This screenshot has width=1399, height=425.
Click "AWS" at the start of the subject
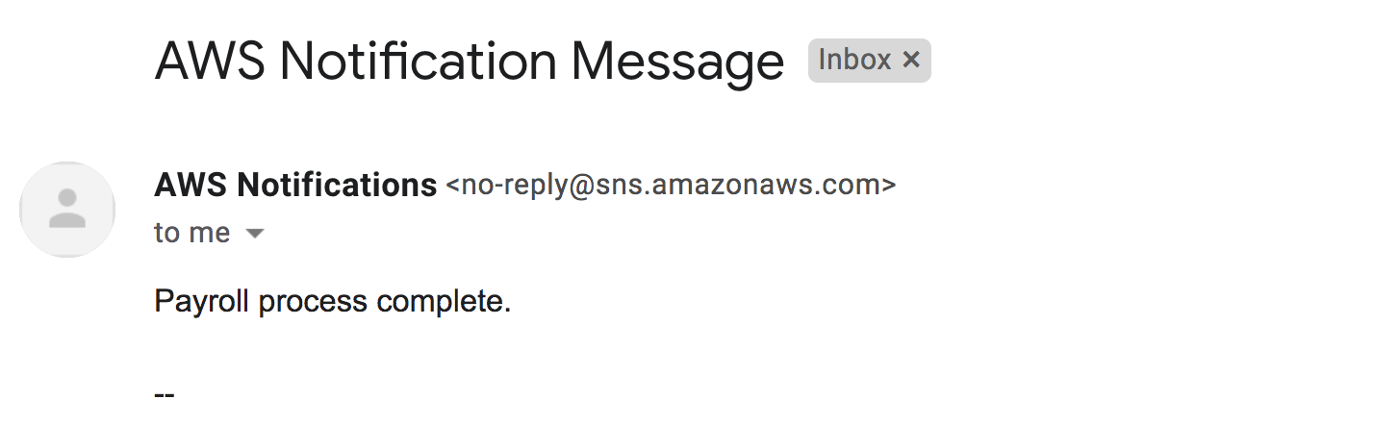209,62
